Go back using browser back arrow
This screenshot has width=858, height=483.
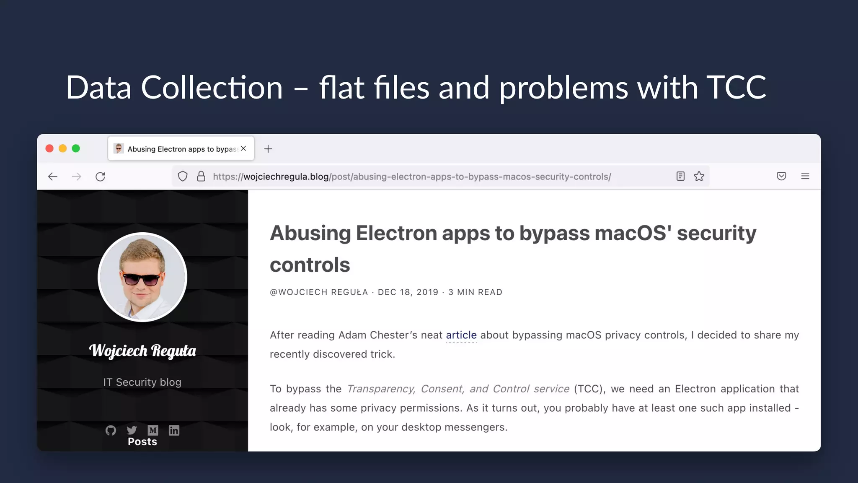coord(53,177)
